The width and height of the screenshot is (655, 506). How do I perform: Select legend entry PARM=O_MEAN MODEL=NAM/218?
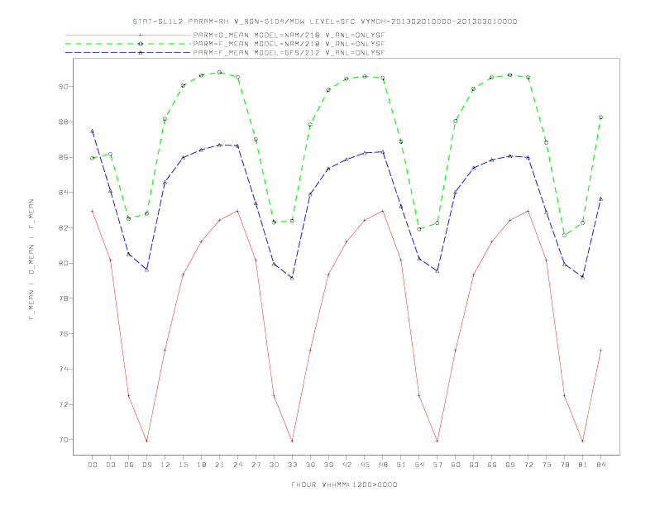(x=289, y=35)
